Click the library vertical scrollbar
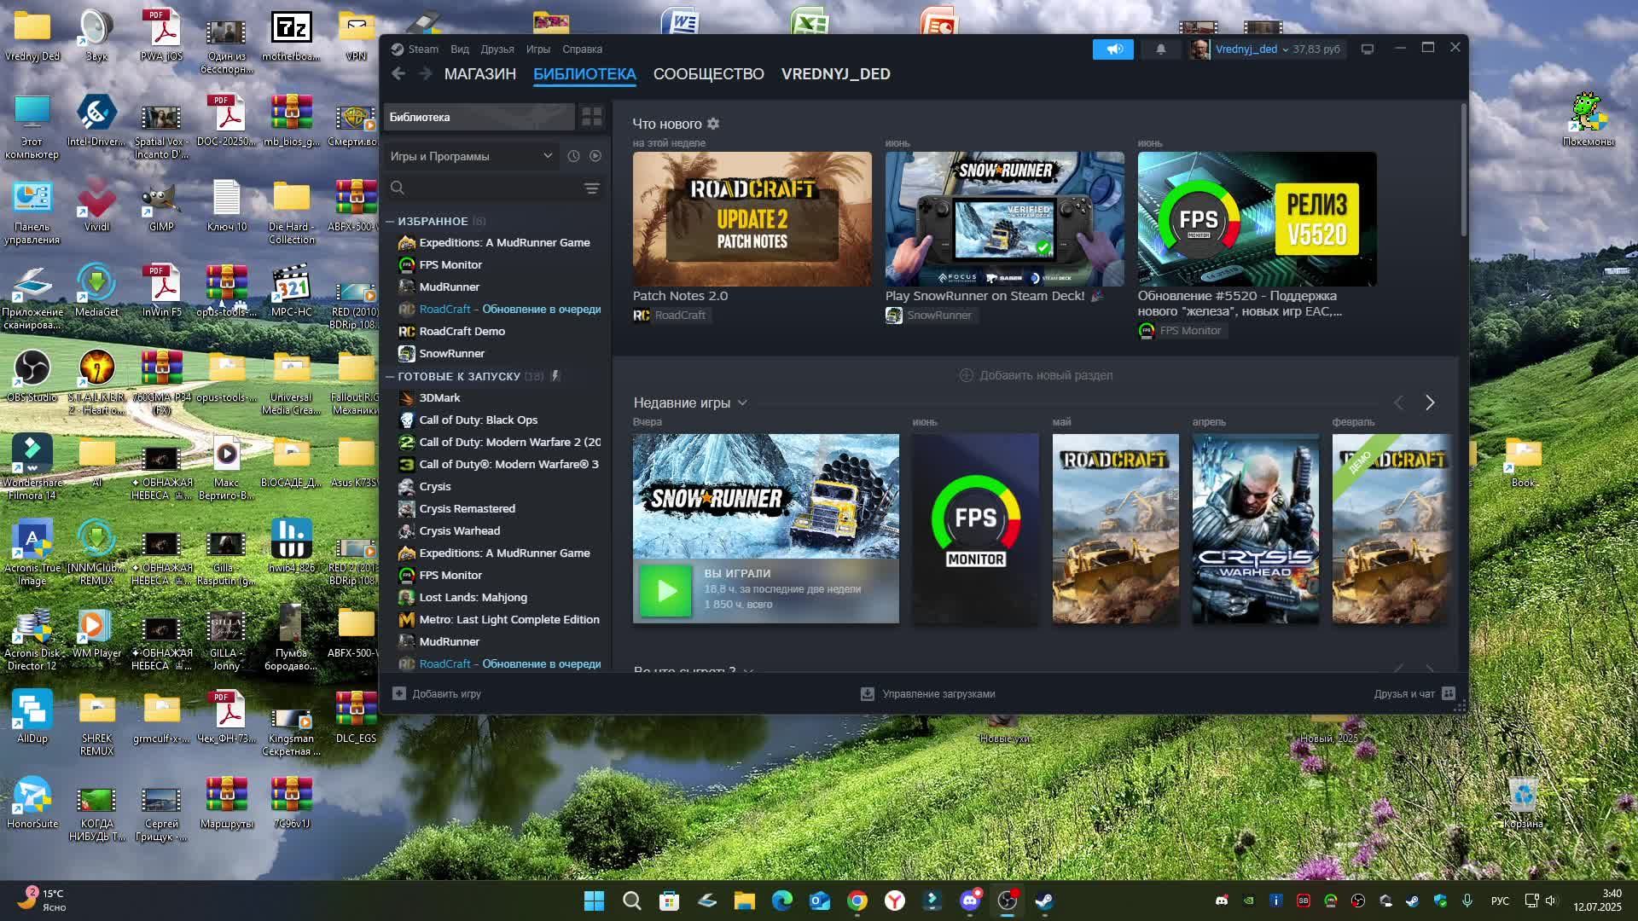 1464,171
